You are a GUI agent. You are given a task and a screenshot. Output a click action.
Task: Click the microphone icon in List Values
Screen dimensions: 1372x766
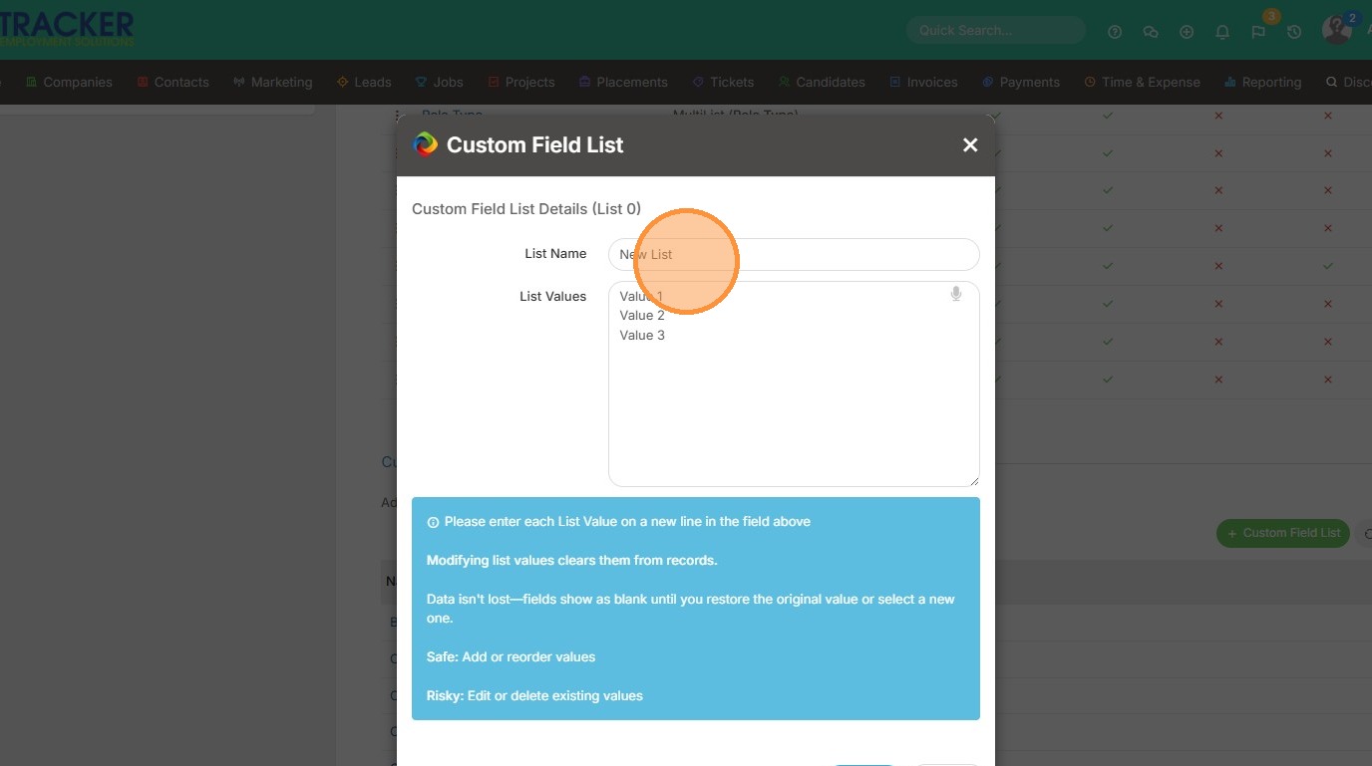(x=956, y=294)
